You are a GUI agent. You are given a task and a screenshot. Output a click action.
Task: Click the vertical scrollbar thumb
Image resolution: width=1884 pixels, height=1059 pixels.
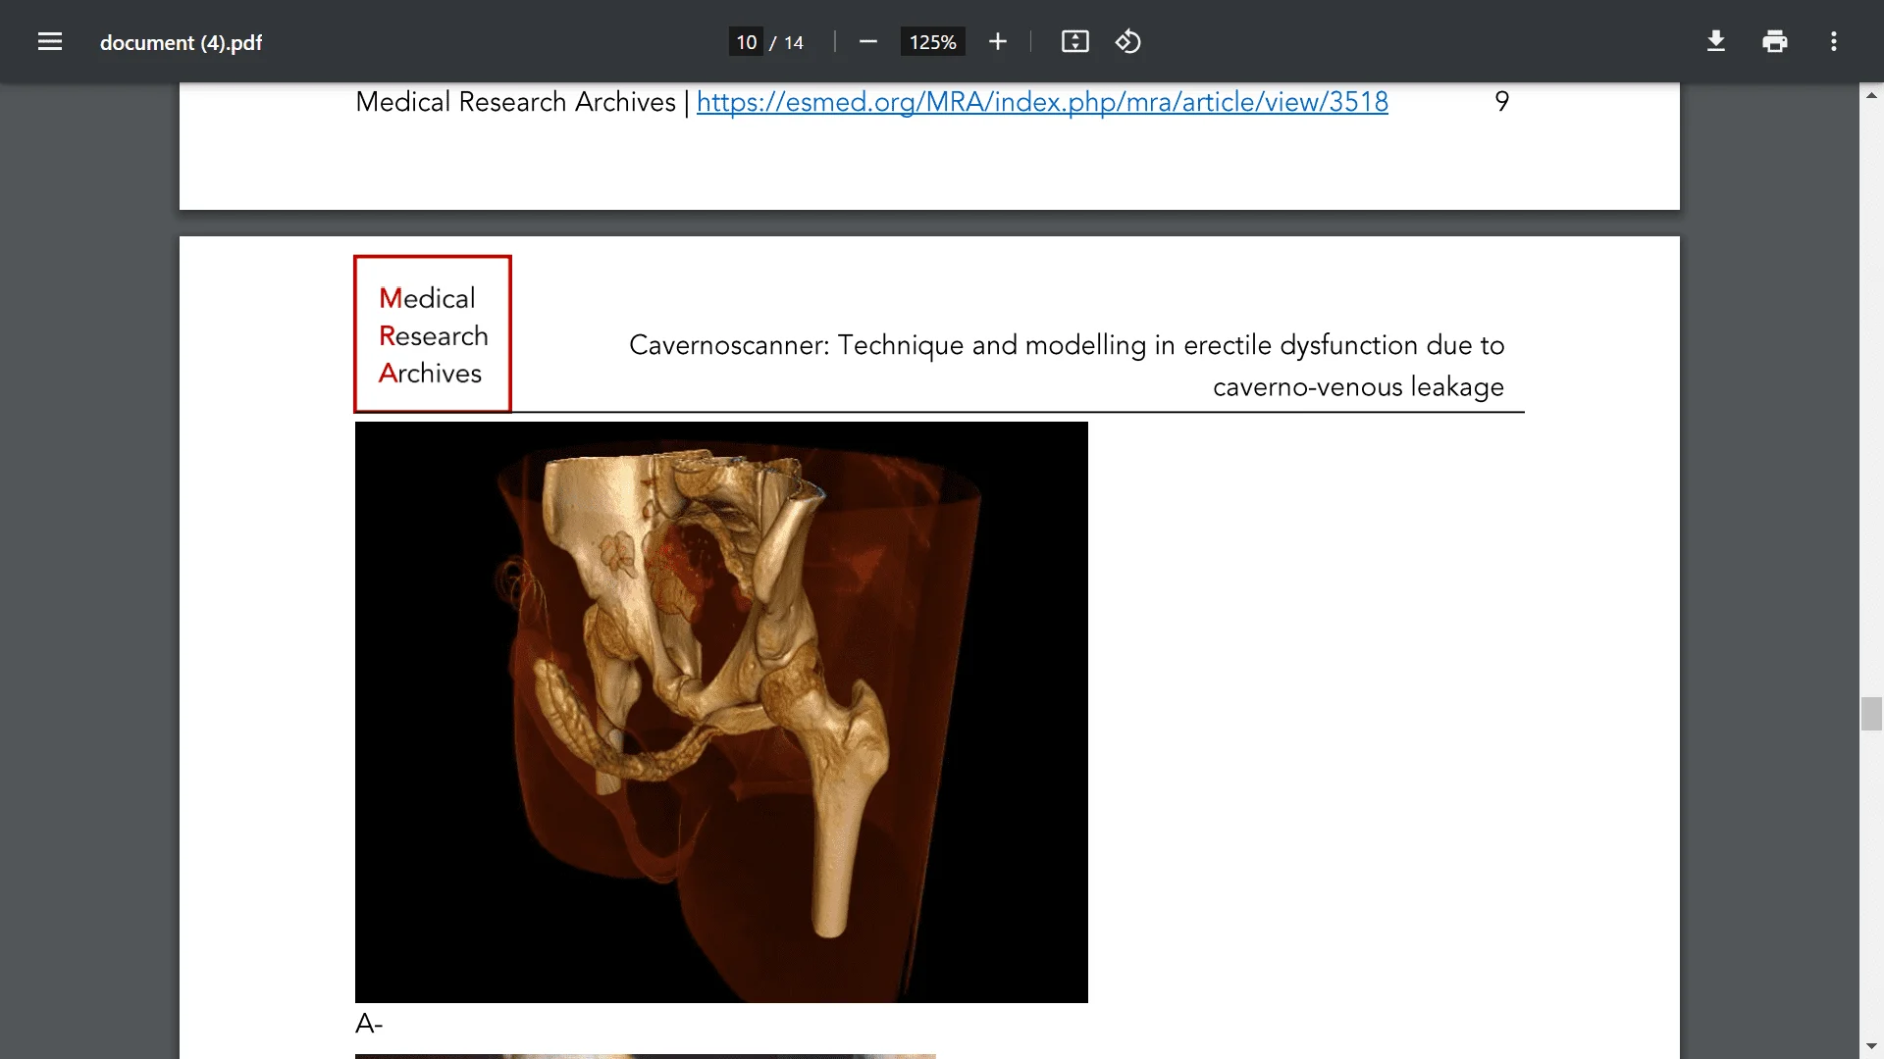point(1871,714)
